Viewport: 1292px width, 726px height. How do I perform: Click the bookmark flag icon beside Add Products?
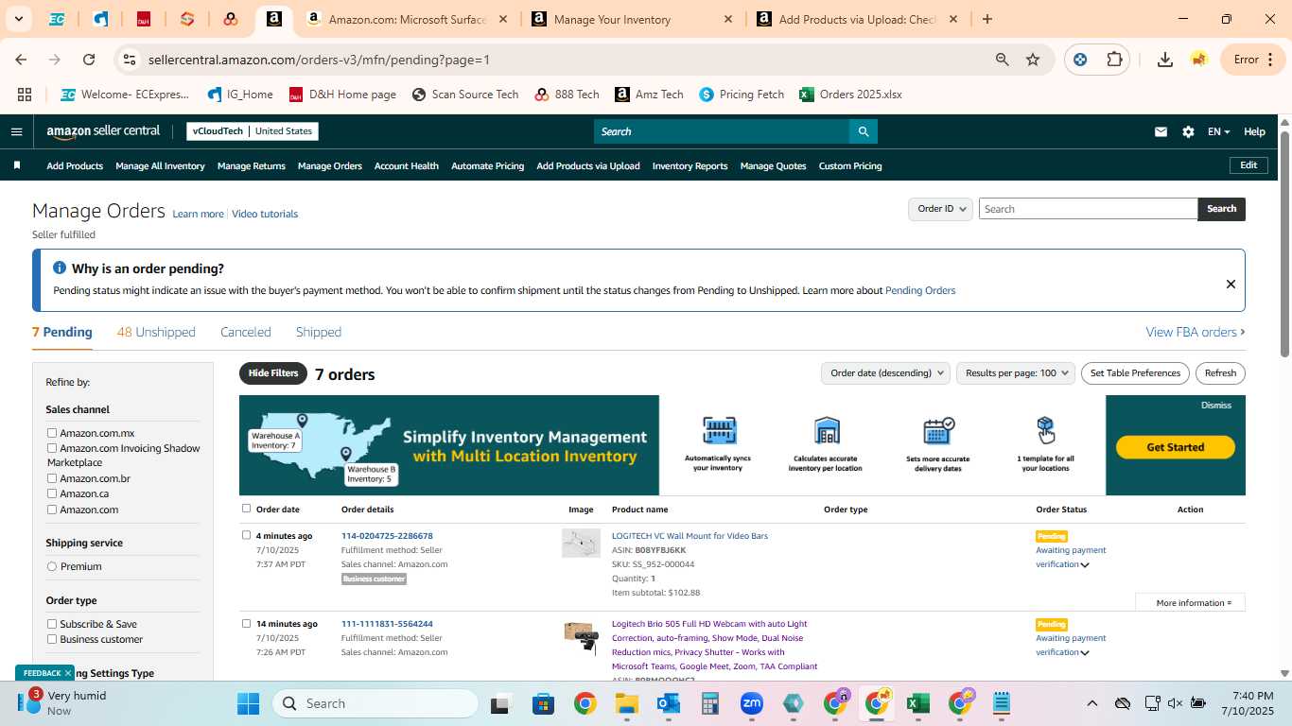coord(17,165)
